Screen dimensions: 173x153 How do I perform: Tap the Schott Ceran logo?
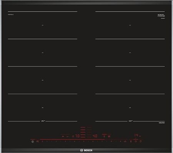click(161, 16)
